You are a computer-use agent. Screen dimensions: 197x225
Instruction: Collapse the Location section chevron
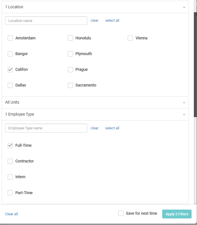(184, 7)
